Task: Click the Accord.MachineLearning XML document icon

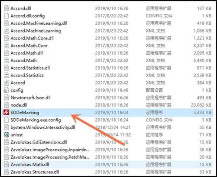Action: (6, 30)
